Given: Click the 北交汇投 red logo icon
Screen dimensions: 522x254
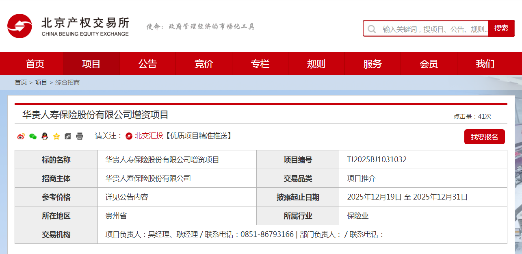Looking at the screenshot, I should coord(129,136).
